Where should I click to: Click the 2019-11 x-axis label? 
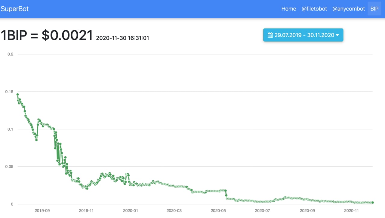86,210
